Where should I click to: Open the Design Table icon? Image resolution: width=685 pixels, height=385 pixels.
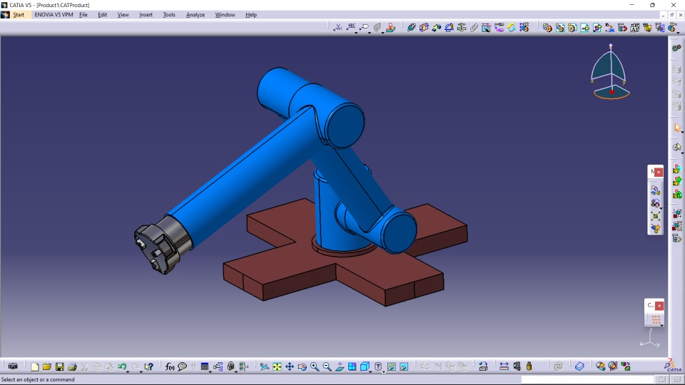click(205, 366)
